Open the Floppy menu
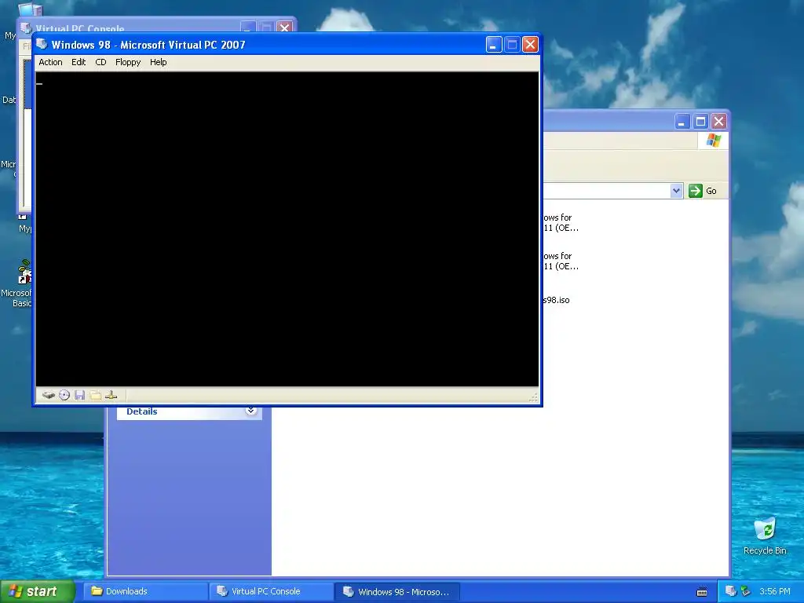 (x=128, y=62)
